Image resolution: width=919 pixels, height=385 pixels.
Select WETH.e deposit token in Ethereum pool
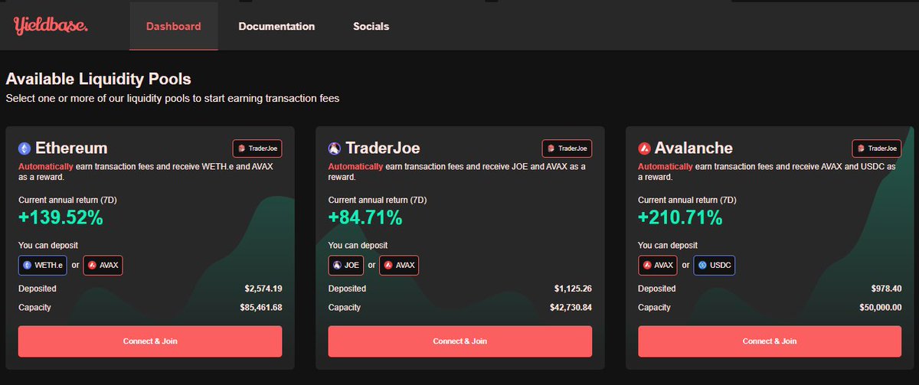pyautogui.click(x=43, y=266)
